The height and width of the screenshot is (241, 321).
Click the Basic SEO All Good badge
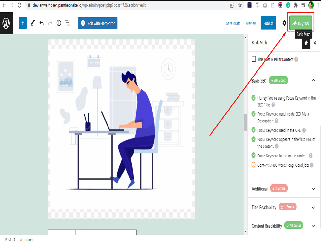click(278, 80)
